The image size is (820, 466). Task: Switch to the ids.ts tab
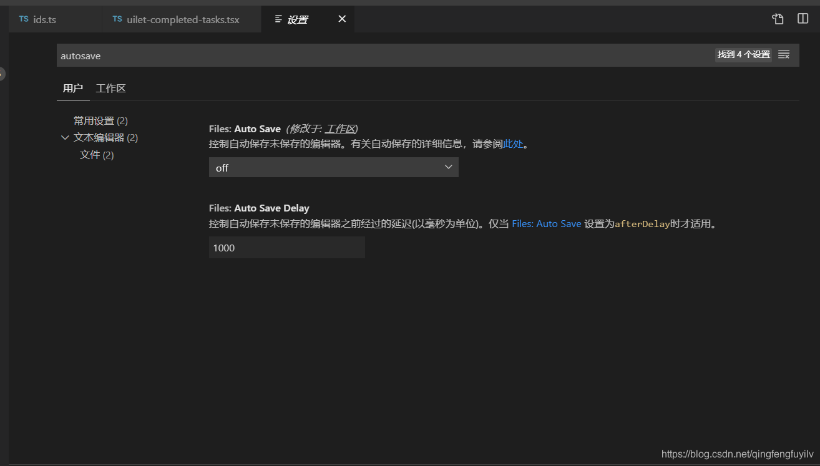(x=56, y=19)
